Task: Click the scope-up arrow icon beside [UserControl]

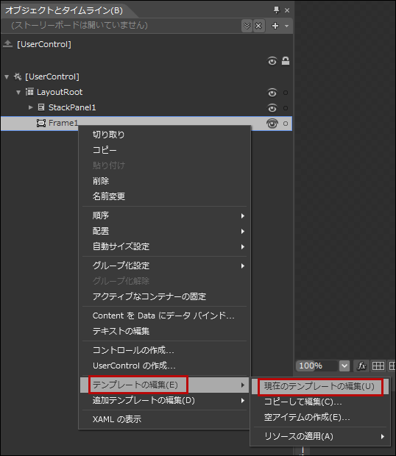Action: pos(7,44)
